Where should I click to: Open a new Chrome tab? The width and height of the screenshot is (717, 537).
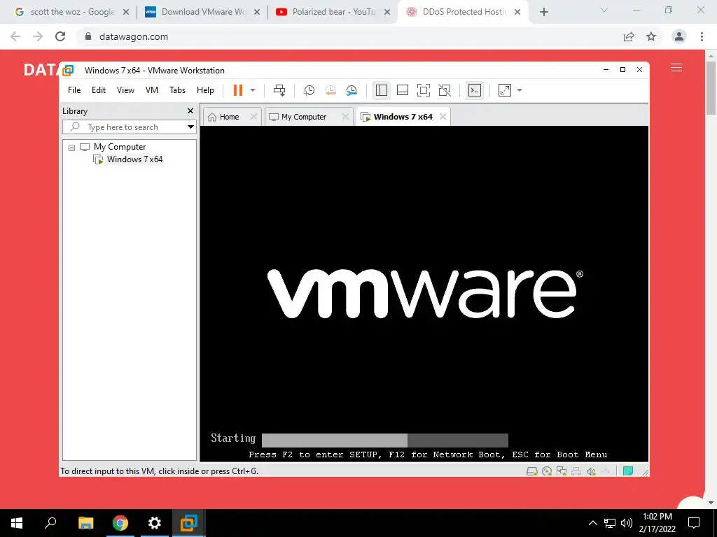543,13
